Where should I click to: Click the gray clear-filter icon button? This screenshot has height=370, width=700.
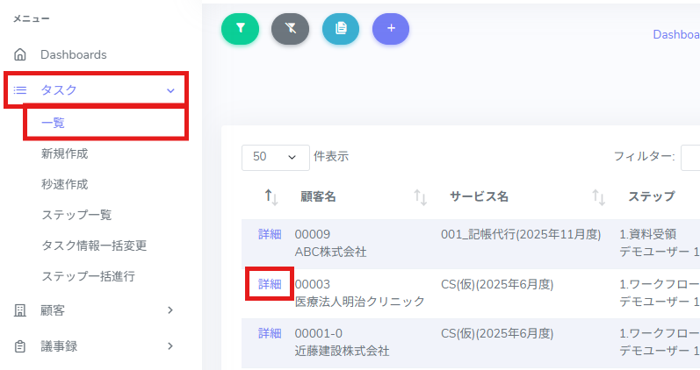[x=291, y=28]
